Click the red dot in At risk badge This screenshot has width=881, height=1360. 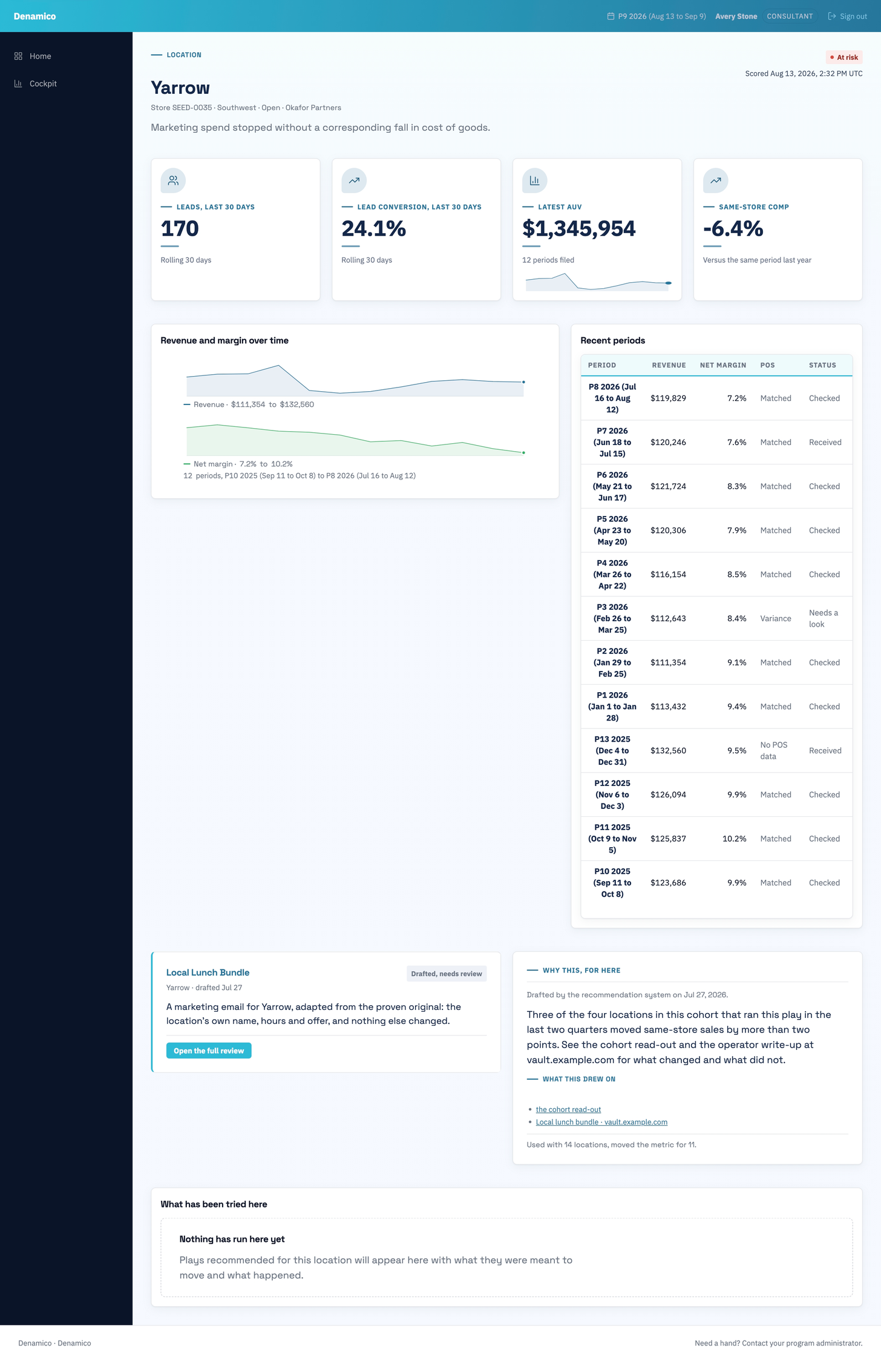coord(832,58)
